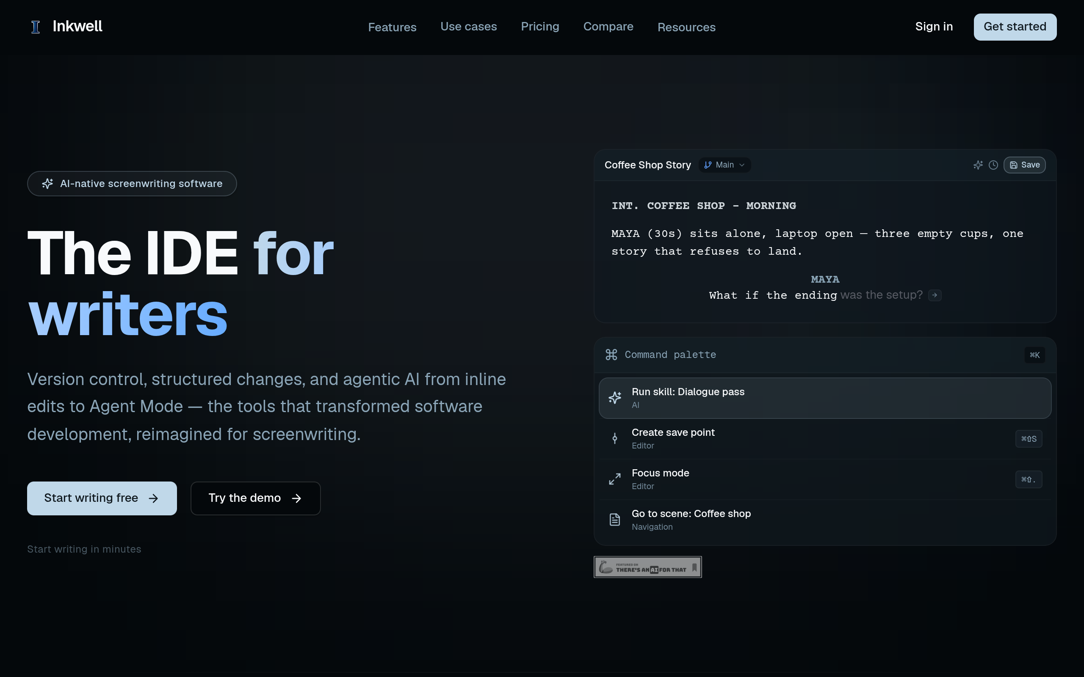1084x677 pixels.
Task: Click the AI-native screenwriting software badge
Action: (132, 184)
